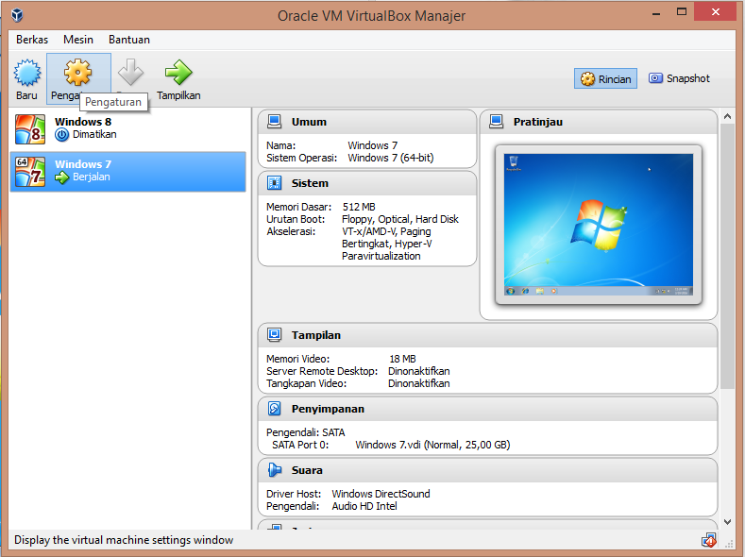This screenshot has height=557, width=745.
Task: Click the VirtualBox cube title bar icon
Action: click(17, 15)
